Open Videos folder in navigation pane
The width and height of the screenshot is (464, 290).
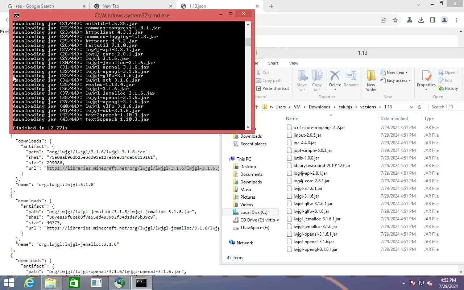[x=246, y=205]
